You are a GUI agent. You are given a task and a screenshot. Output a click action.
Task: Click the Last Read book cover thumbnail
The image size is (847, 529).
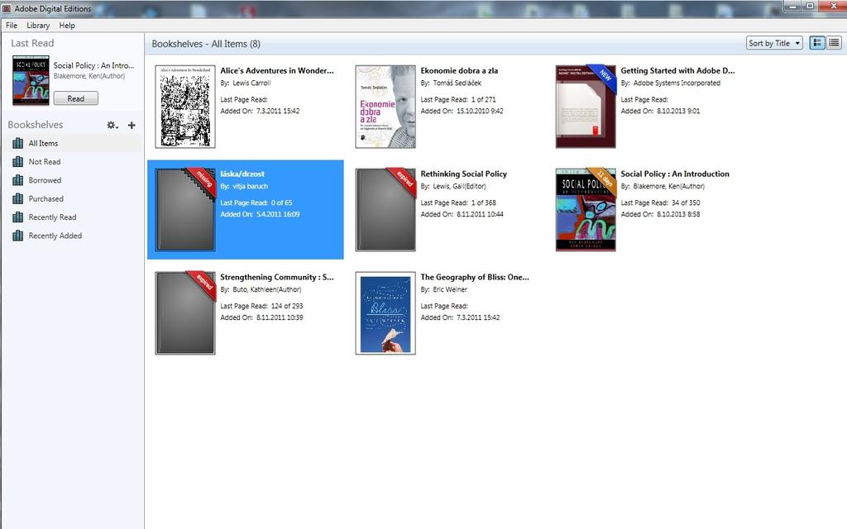click(31, 80)
